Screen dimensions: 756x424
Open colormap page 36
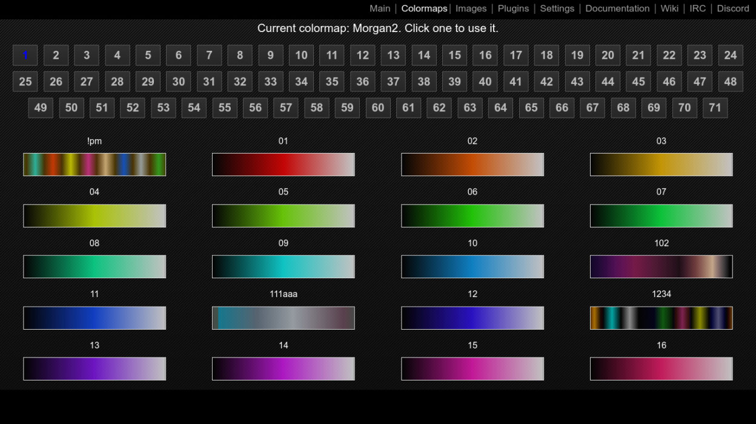362,82
